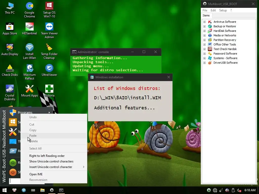The height and width of the screenshot is (194, 259).
Task: Expand the Backup or Restore node
Action: point(204,26)
